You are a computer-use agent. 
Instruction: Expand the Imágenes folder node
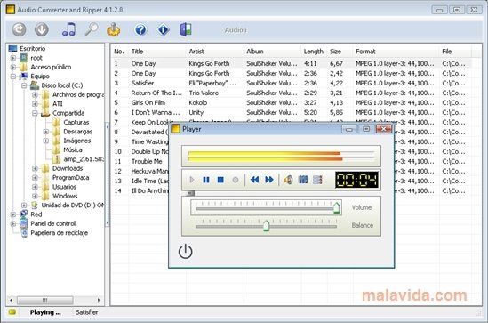(46, 141)
